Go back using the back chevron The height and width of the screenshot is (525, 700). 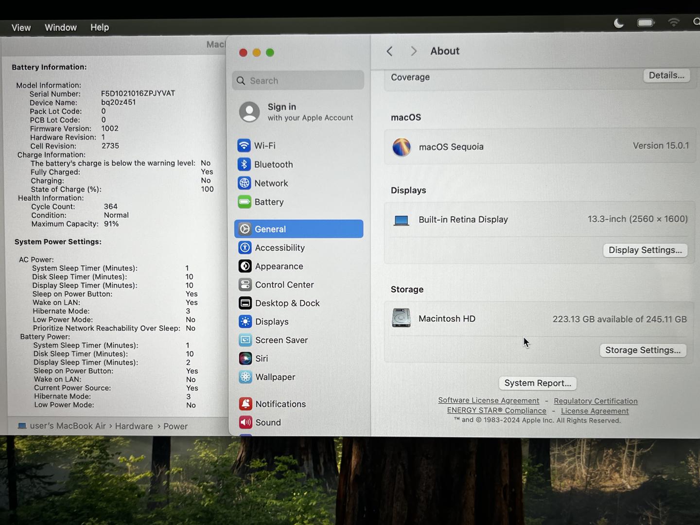(x=390, y=52)
